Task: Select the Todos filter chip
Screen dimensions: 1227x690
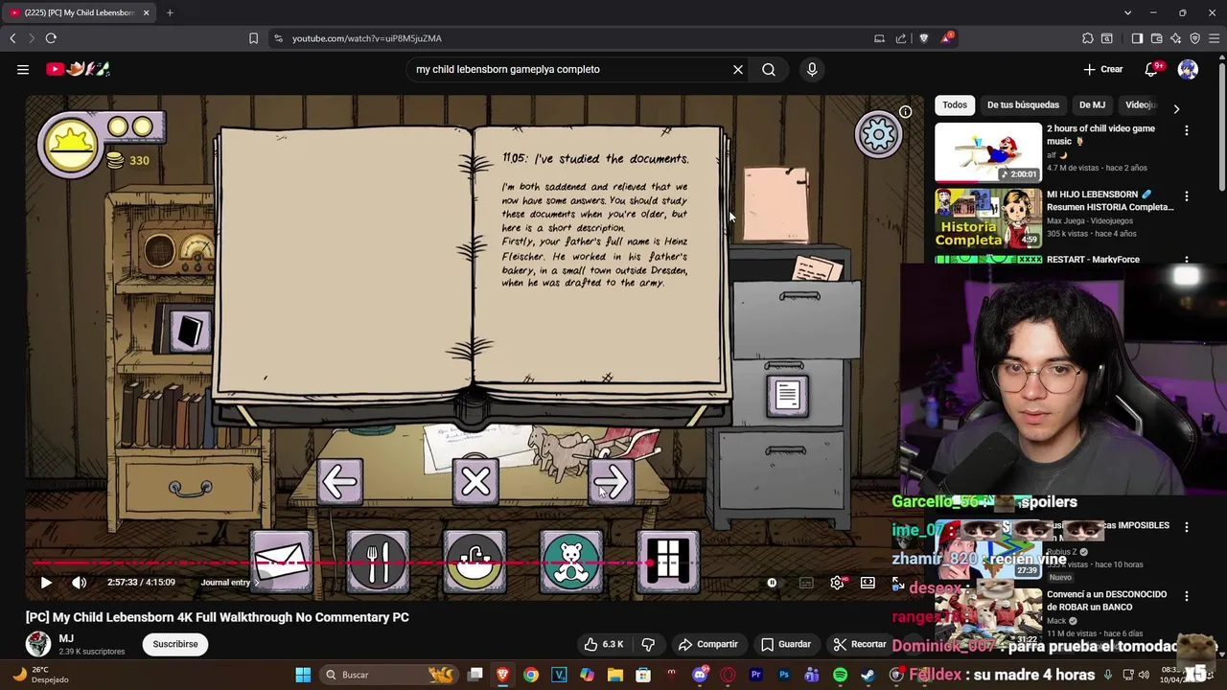Action: [955, 104]
